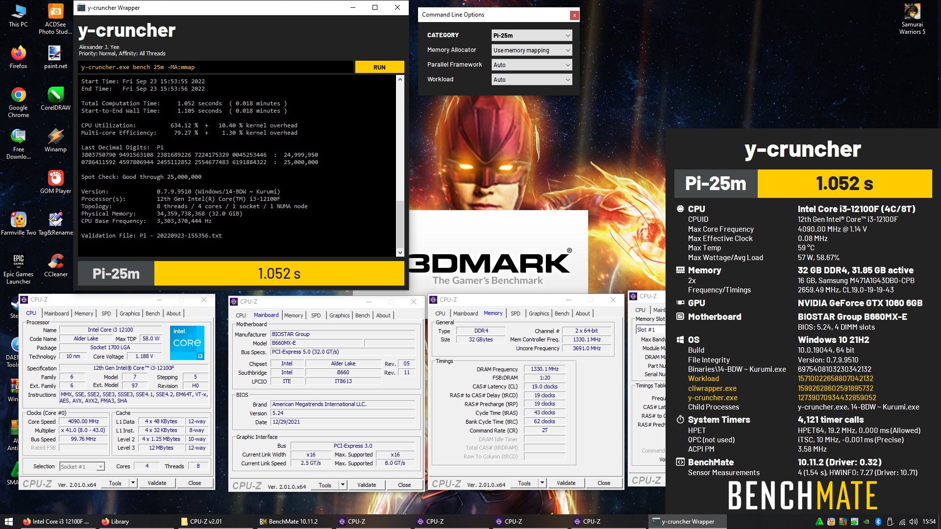Screen dimensions: 941x529
Task: Open Bench tab in CPU-Z Mainboard window
Action: pyautogui.click(x=362, y=315)
